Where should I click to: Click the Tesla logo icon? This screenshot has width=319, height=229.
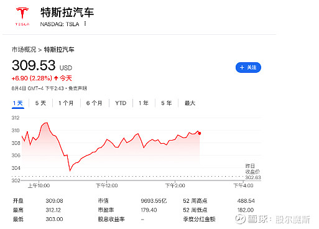(22, 16)
